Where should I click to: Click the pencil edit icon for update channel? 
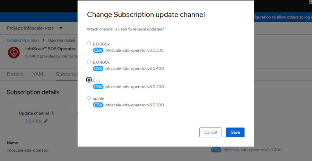(x=45, y=121)
